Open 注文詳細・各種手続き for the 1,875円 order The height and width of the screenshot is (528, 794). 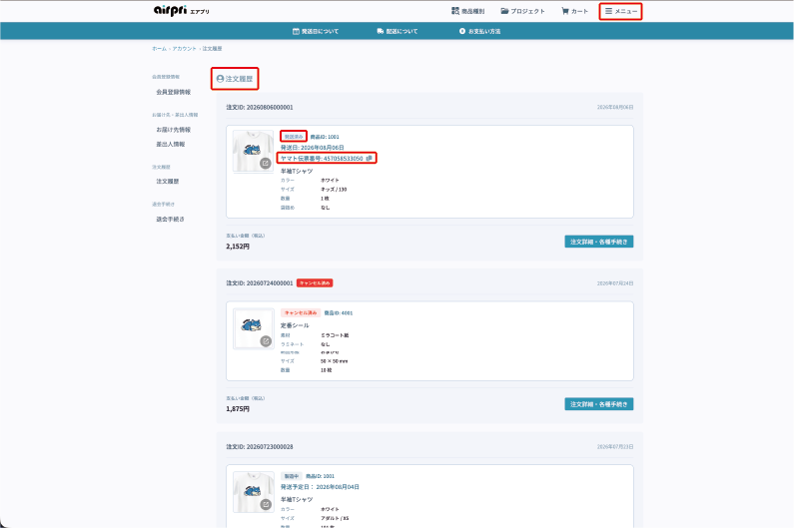(599, 404)
